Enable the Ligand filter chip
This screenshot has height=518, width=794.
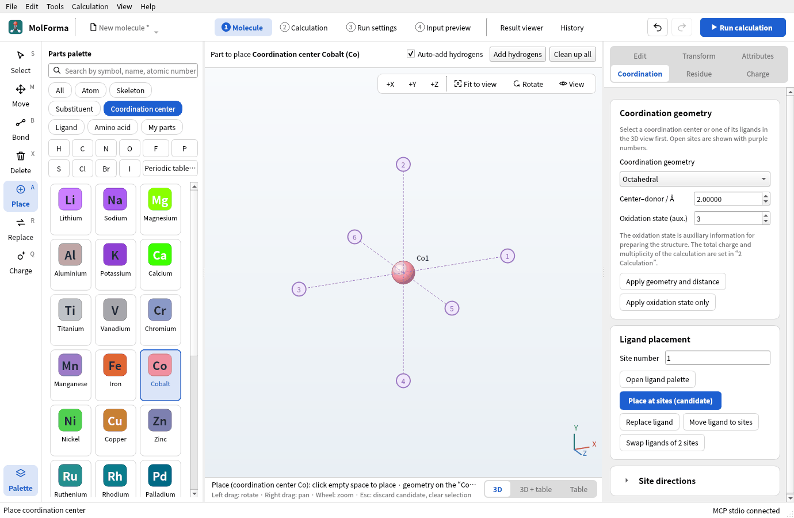[x=66, y=127]
